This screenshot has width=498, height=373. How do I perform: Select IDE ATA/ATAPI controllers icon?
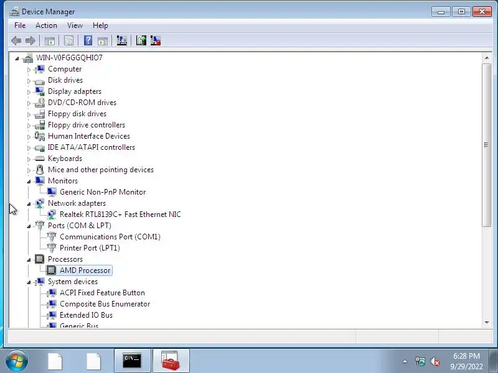(x=40, y=147)
